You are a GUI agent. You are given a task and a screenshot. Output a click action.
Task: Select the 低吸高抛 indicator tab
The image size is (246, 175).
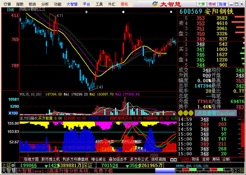point(158,159)
